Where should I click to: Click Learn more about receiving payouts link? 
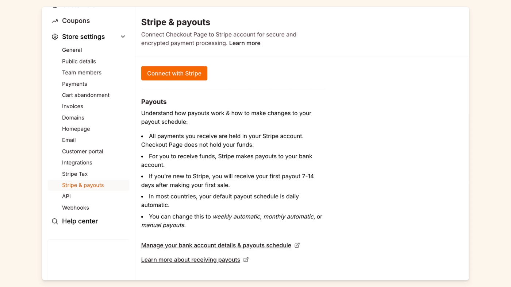[x=191, y=259]
